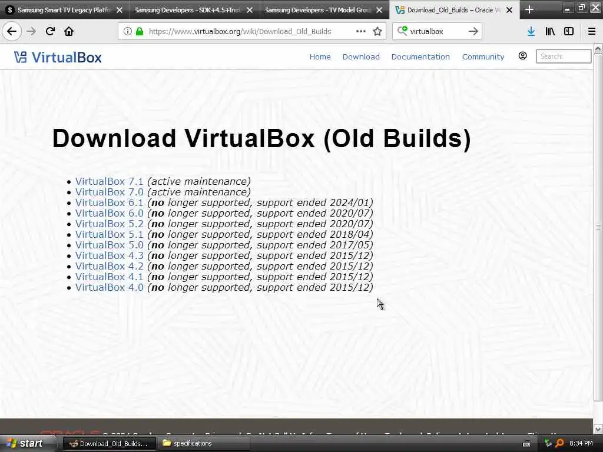Click the page scrollbar up arrow
This screenshot has width=603, height=452.
(598, 49)
